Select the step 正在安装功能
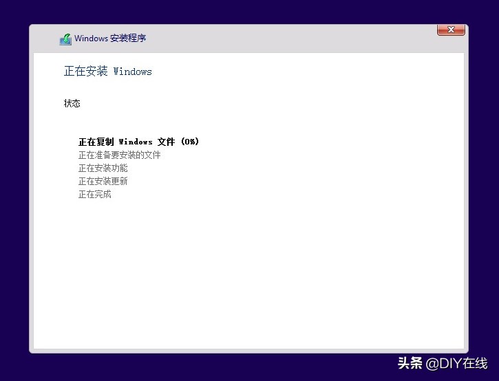The image size is (499, 381). click(103, 168)
